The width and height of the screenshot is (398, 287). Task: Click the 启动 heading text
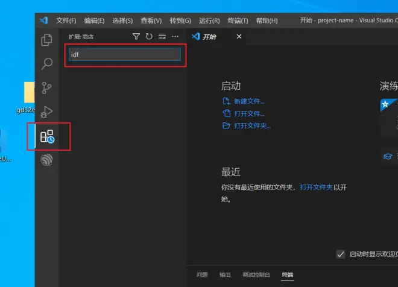(x=231, y=86)
